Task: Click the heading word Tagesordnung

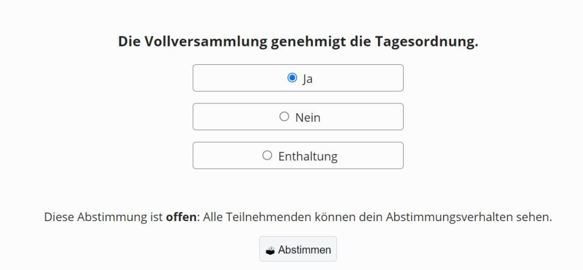Action: click(x=426, y=42)
